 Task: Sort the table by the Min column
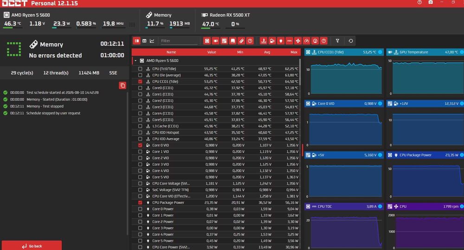240,52
